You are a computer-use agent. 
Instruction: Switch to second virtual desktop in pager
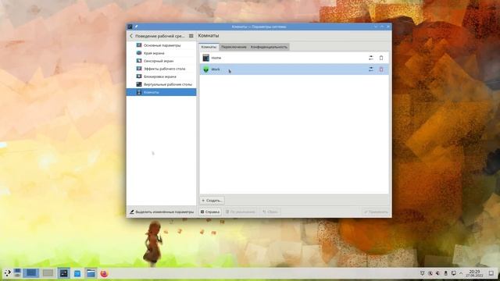tap(48, 273)
